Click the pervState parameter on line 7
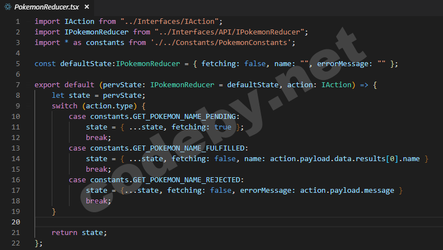Image resolution: width=443 pixels, height=250 pixels. click(122, 85)
